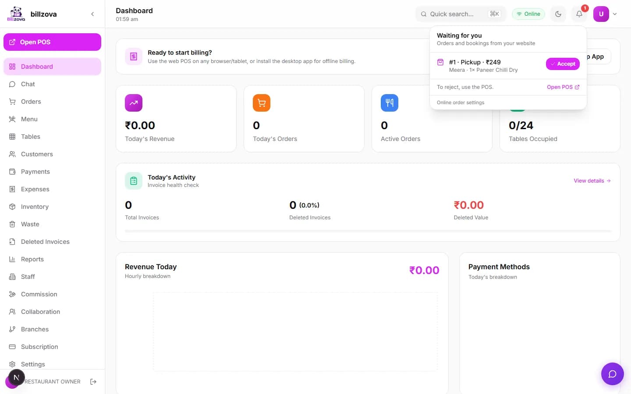The height and width of the screenshot is (394, 631).
Task: Log out using the sidebar exit icon
Action: pos(93,382)
